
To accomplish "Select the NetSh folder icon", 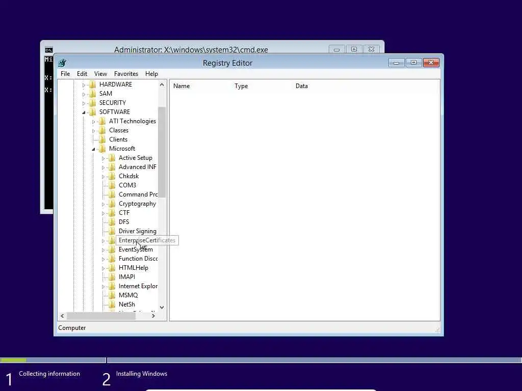I will coord(112,304).
